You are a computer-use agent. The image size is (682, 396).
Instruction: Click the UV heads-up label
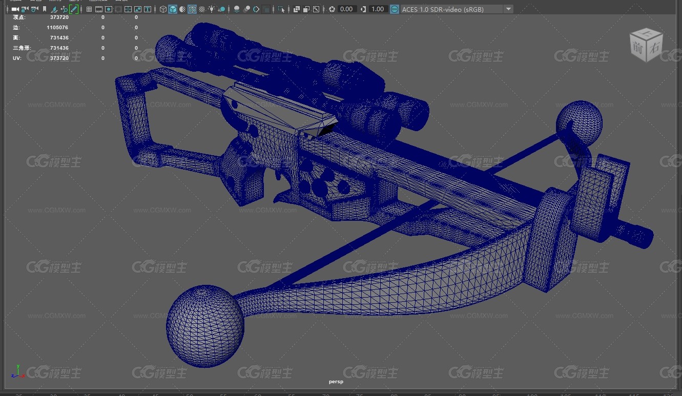pos(16,58)
